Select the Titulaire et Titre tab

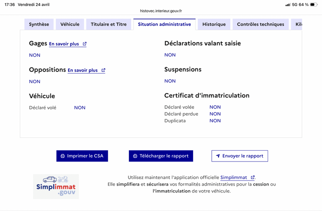click(x=109, y=25)
